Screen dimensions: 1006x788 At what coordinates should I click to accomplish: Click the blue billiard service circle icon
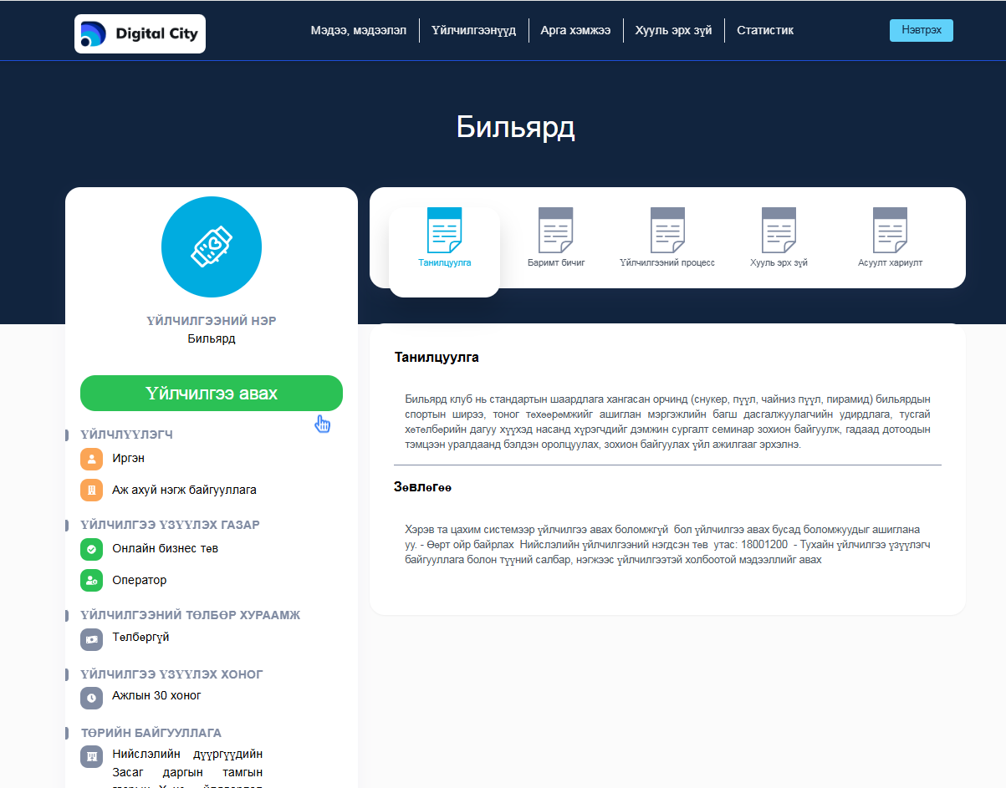click(x=212, y=248)
